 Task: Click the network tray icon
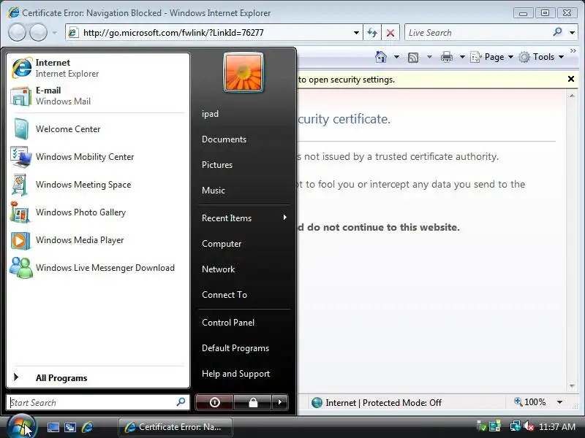pyautogui.click(x=516, y=426)
